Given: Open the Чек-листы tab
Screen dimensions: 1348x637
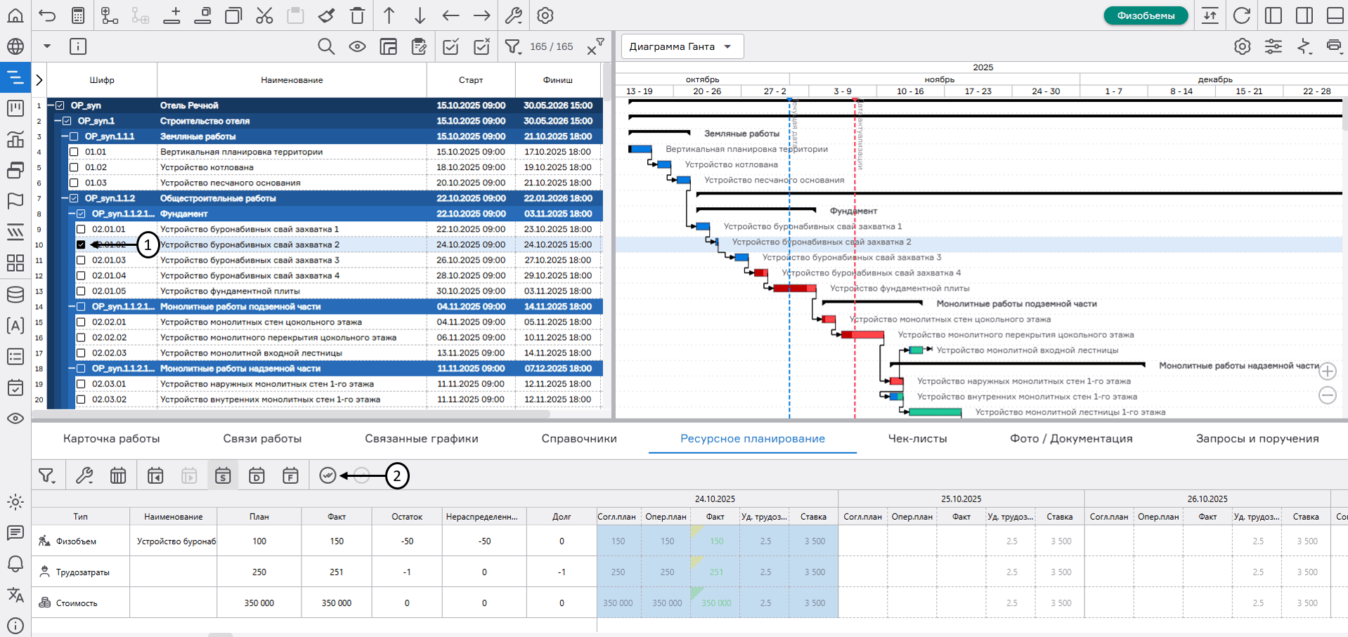Looking at the screenshot, I should click(x=917, y=439).
